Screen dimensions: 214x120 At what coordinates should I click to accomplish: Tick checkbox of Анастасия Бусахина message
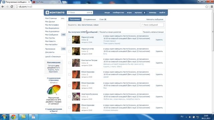click(x=70, y=96)
